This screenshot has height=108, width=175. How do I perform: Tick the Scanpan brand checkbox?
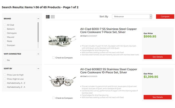click(5, 45)
